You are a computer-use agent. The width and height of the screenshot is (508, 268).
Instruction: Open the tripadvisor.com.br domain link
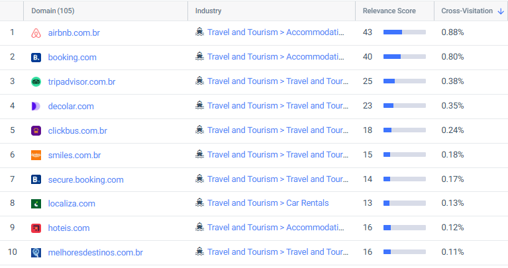tap(81, 81)
